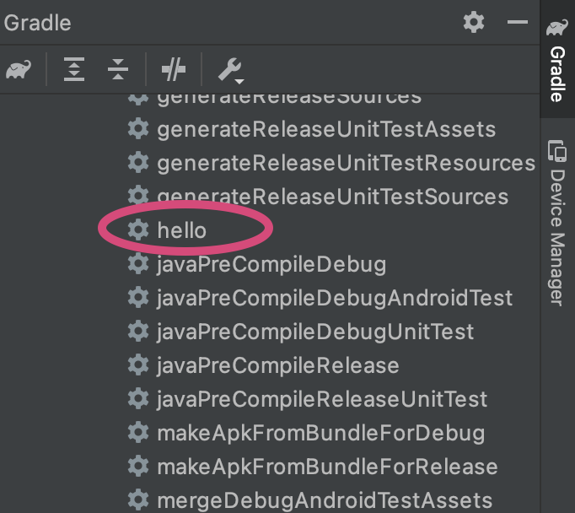Select javaPreCompileReleaseUnitTest task
The width and height of the screenshot is (575, 513).
321,399
